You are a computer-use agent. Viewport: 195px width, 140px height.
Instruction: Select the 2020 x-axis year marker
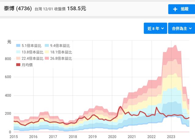coord(112,137)
